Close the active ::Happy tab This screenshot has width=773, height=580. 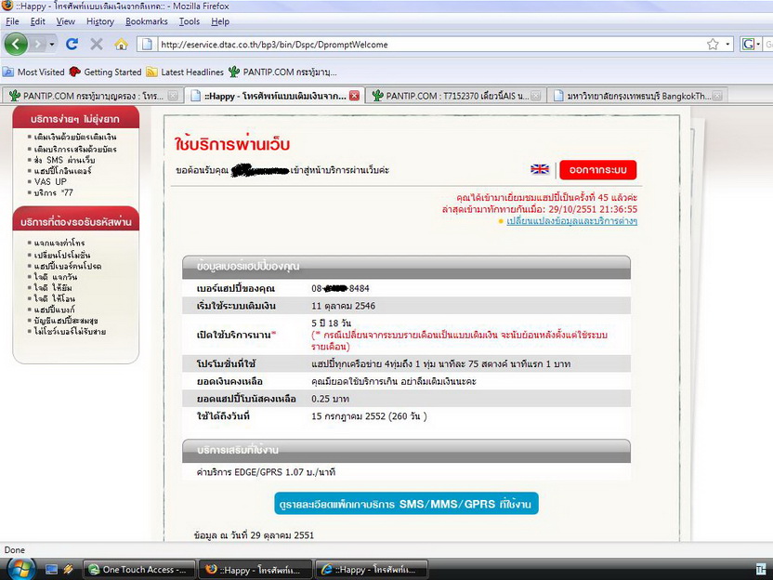354,96
